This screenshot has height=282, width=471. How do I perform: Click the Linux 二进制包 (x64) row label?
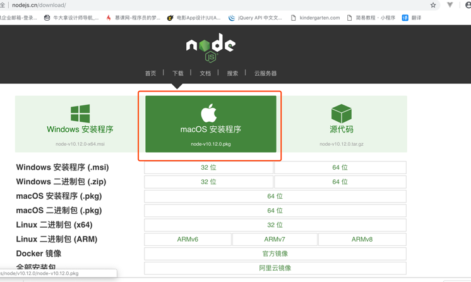54,225
